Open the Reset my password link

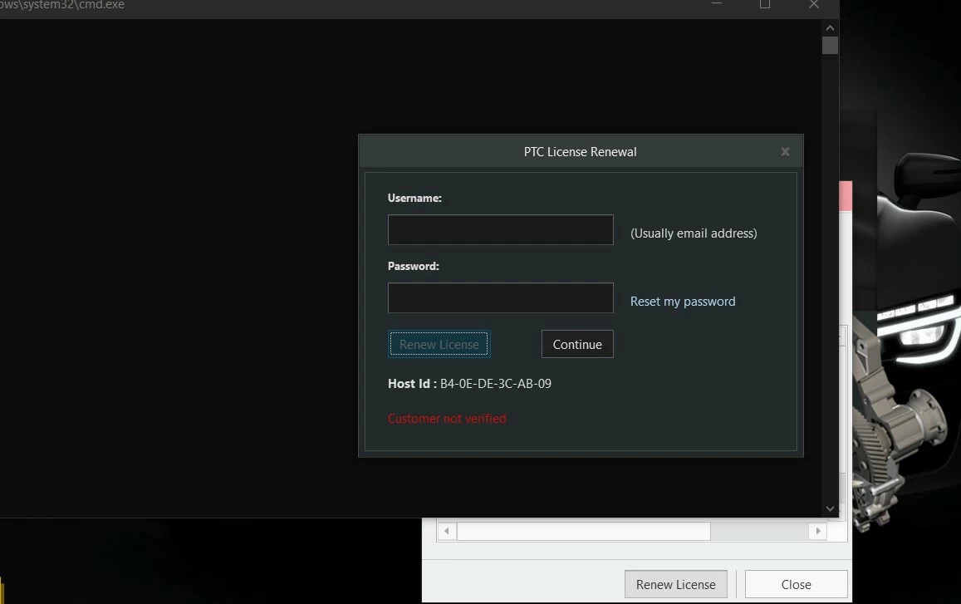click(683, 302)
